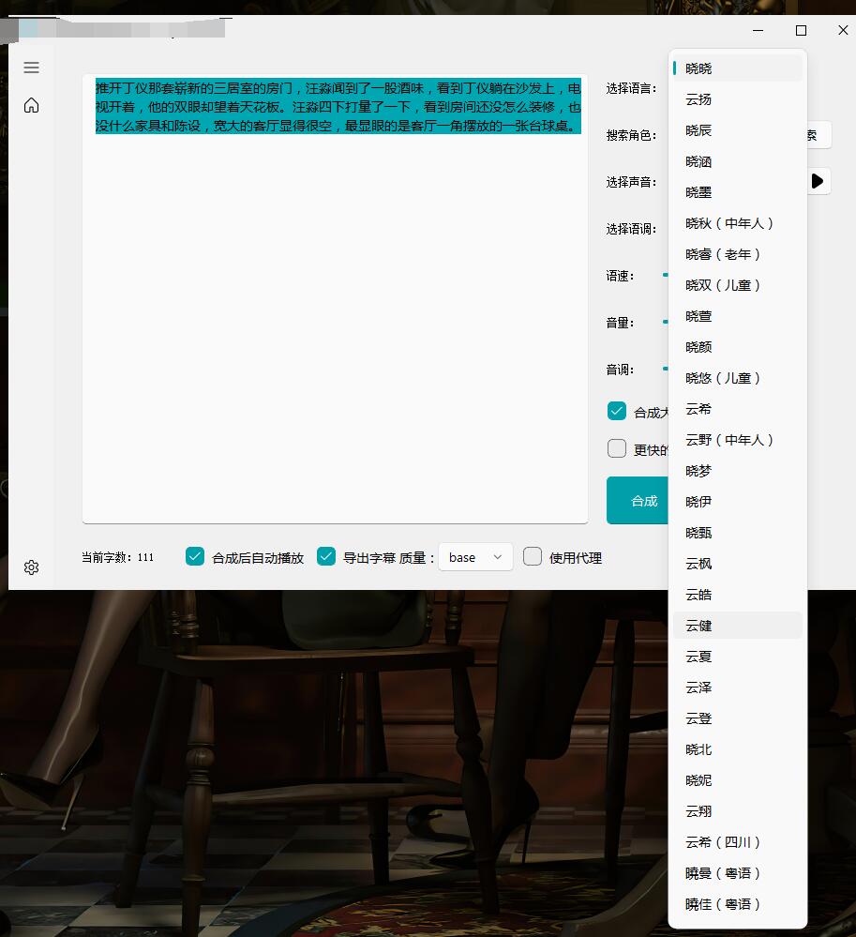856x937 pixels.
Task: Pick 晓秋（中年人）voice
Action: (x=738, y=223)
